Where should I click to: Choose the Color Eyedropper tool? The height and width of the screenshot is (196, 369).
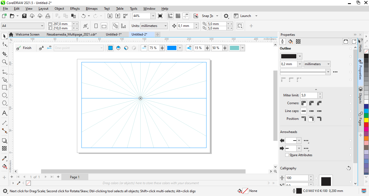(x=4, y=158)
